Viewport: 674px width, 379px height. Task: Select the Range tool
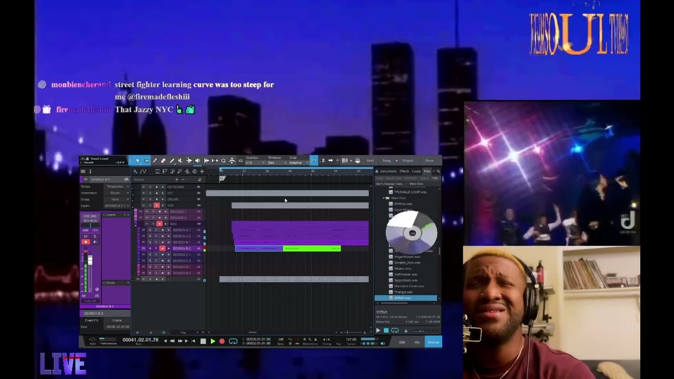click(146, 161)
